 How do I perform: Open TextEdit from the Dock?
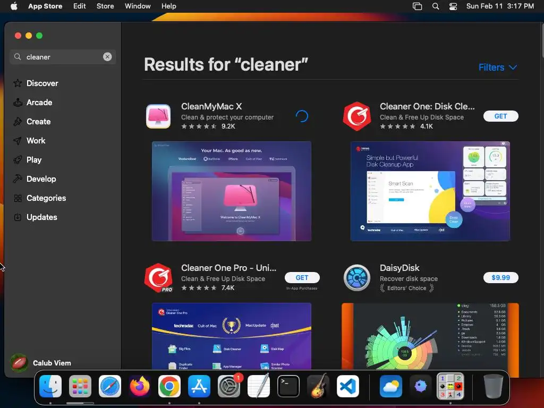259,386
